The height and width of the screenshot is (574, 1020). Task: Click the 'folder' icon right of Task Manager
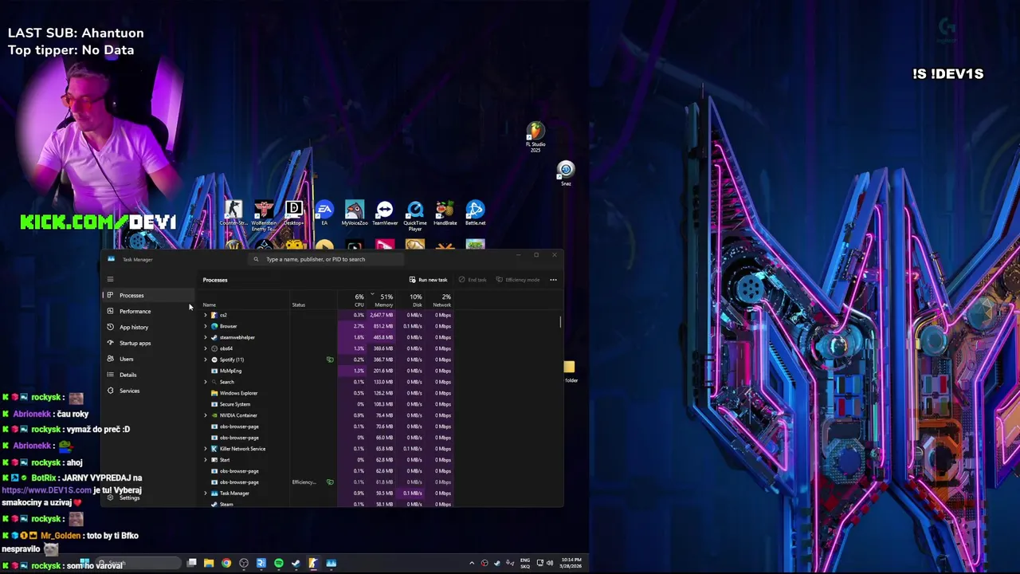tap(570, 371)
